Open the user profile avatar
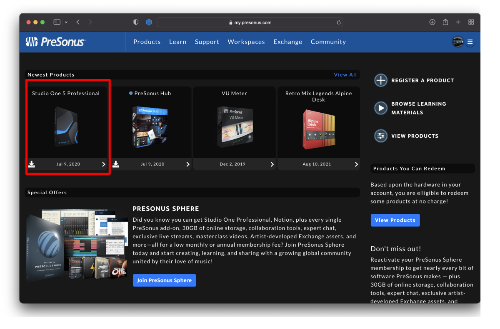This screenshot has width=500, height=329. [x=457, y=42]
